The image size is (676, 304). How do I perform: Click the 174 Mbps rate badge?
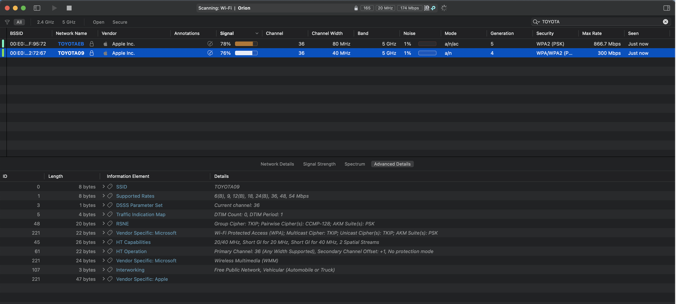point(409,8)
